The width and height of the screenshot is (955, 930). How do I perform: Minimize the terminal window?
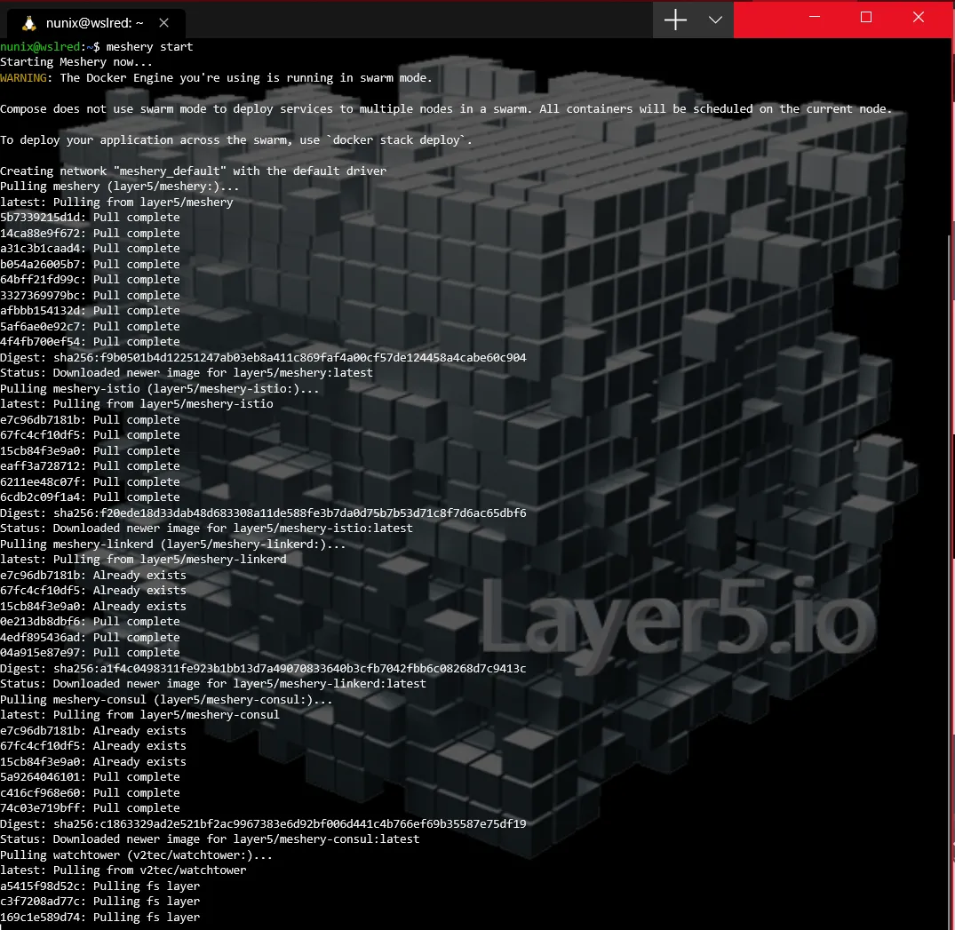tap(814, 18)
